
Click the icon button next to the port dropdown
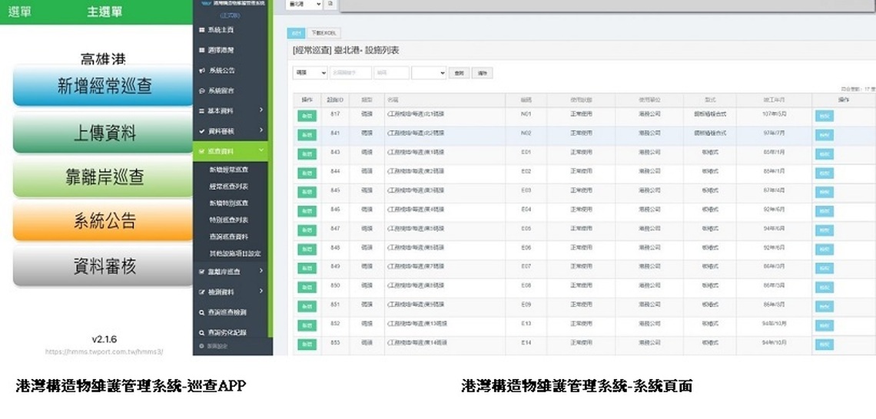click(x=330, y=4)
